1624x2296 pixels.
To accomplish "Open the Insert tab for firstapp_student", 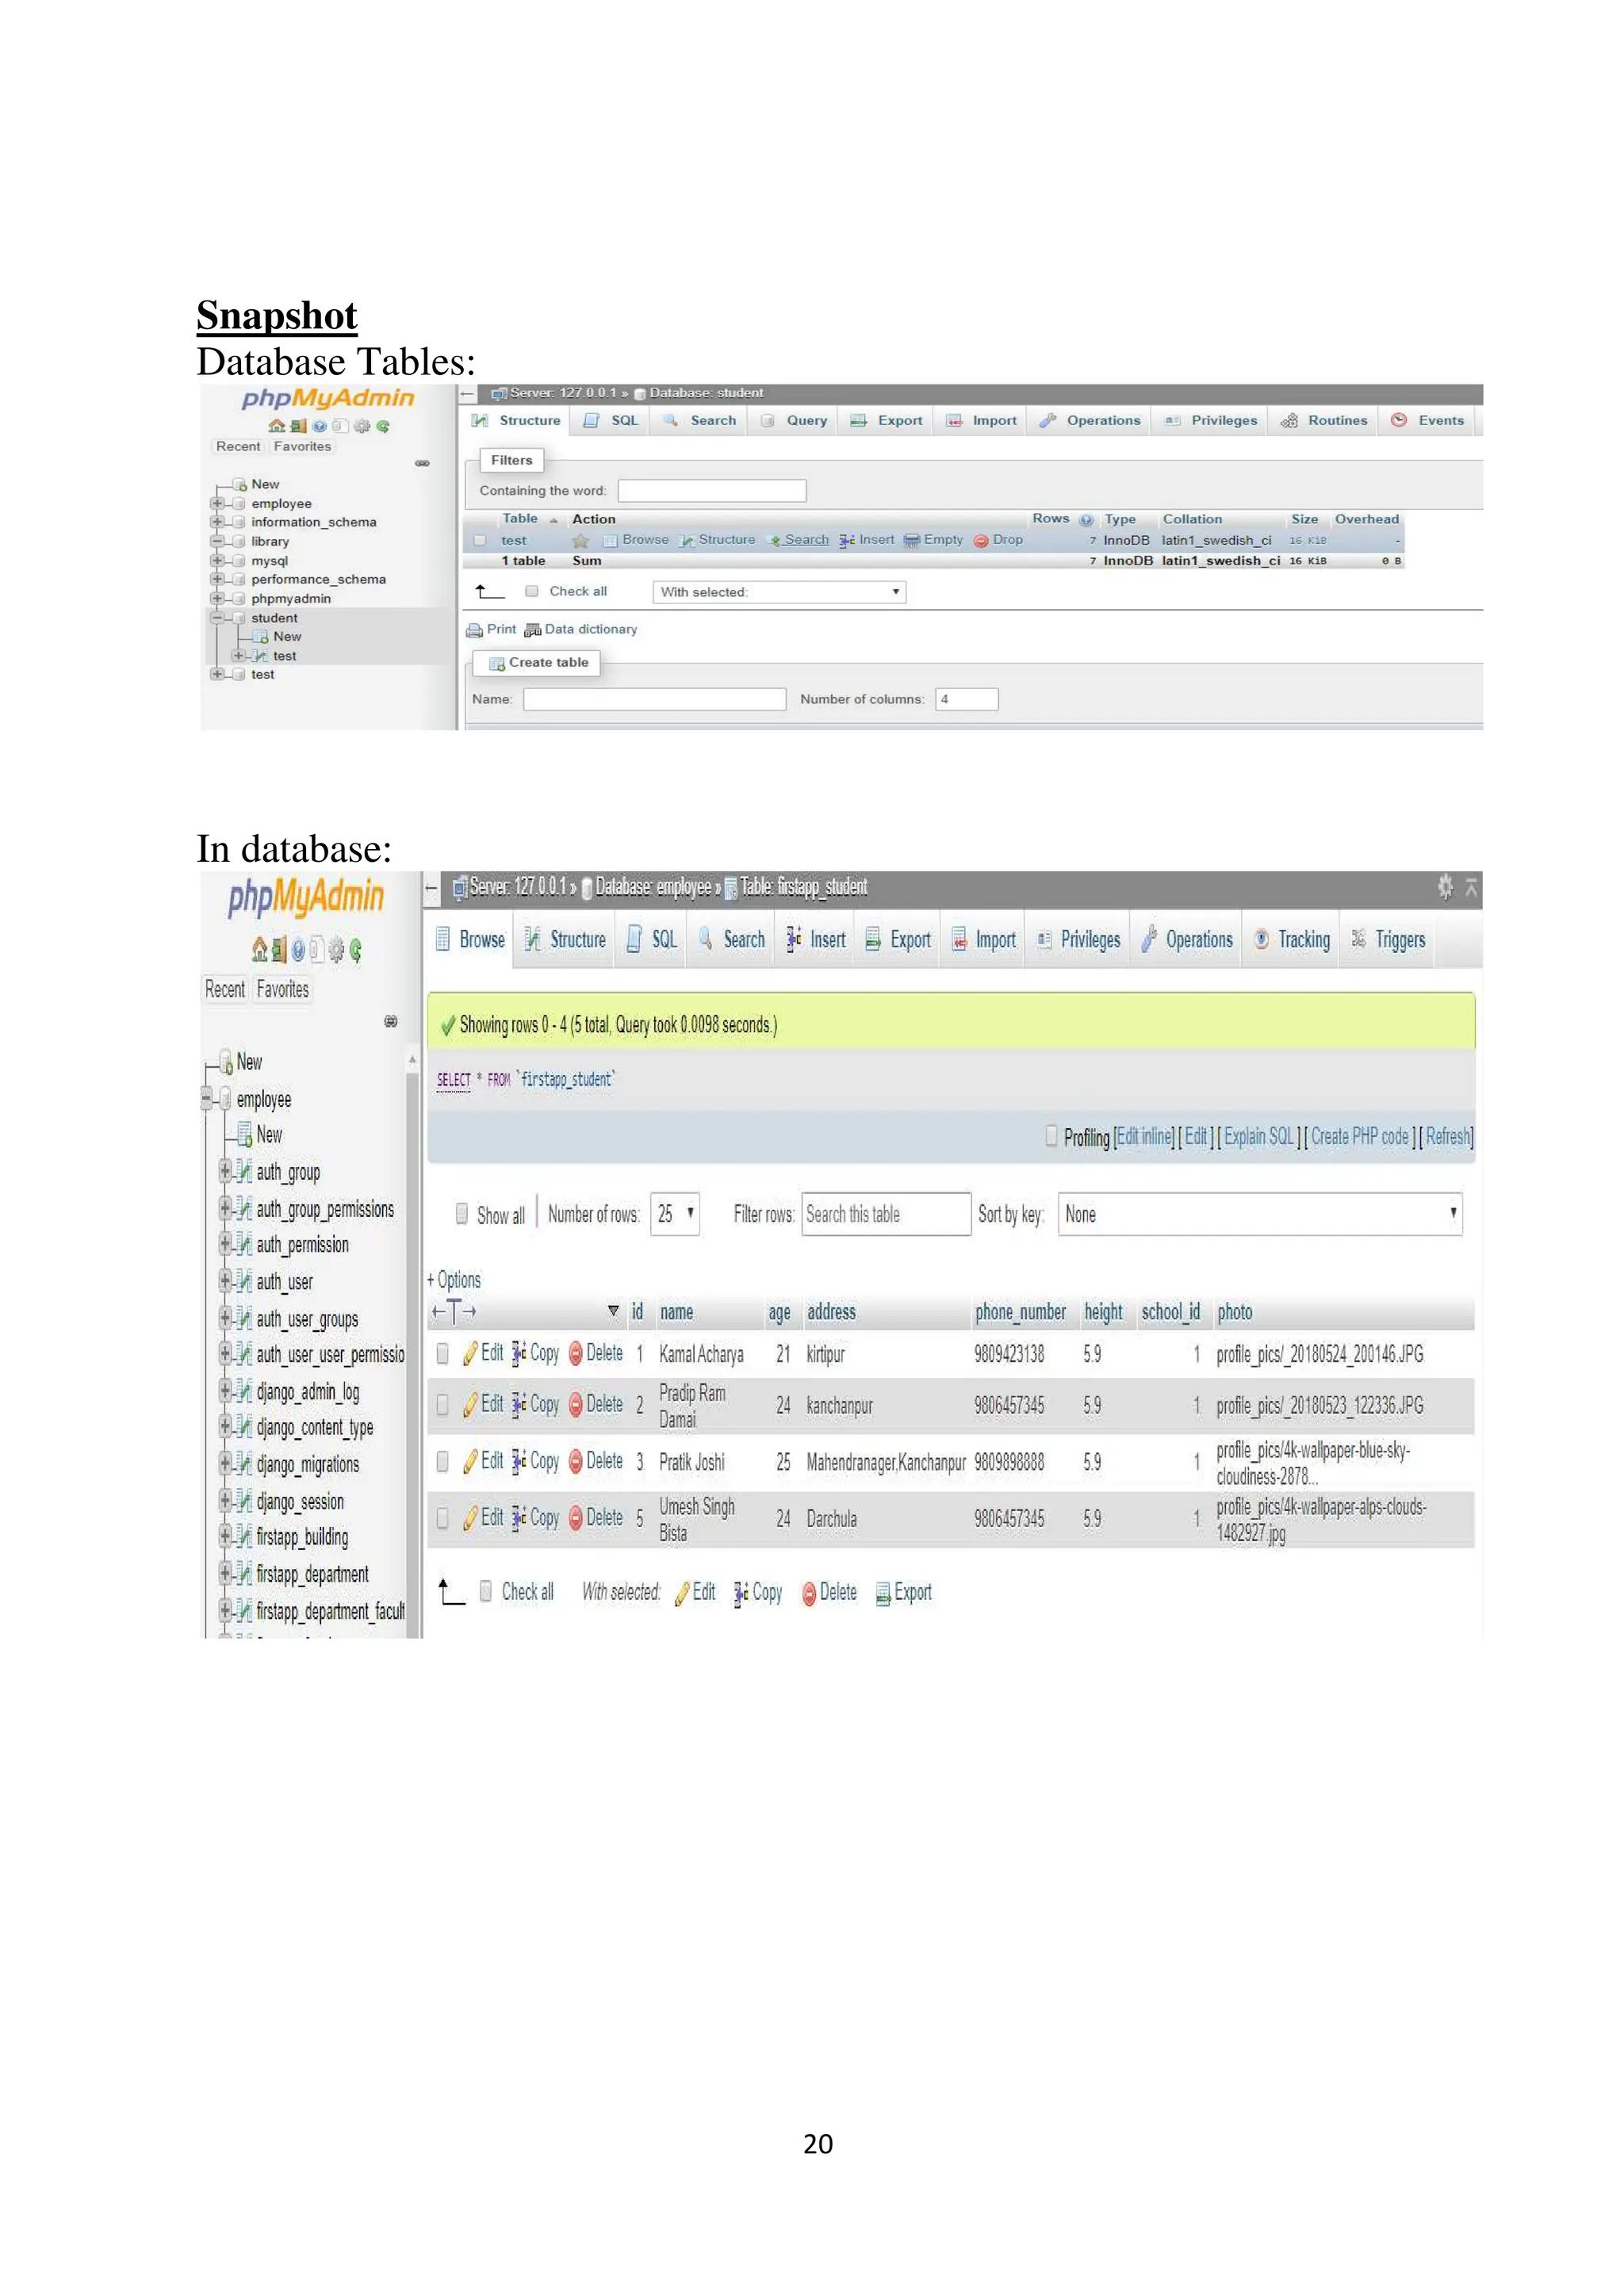I will point(816,939).
